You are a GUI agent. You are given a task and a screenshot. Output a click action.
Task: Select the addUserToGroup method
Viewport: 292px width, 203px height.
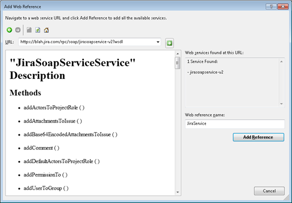pos(46,188)
